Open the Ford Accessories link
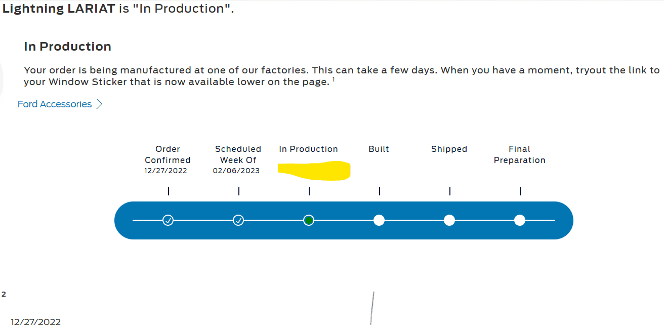The width and height of the screenshot is (664, 325). [x=55, y=104]
